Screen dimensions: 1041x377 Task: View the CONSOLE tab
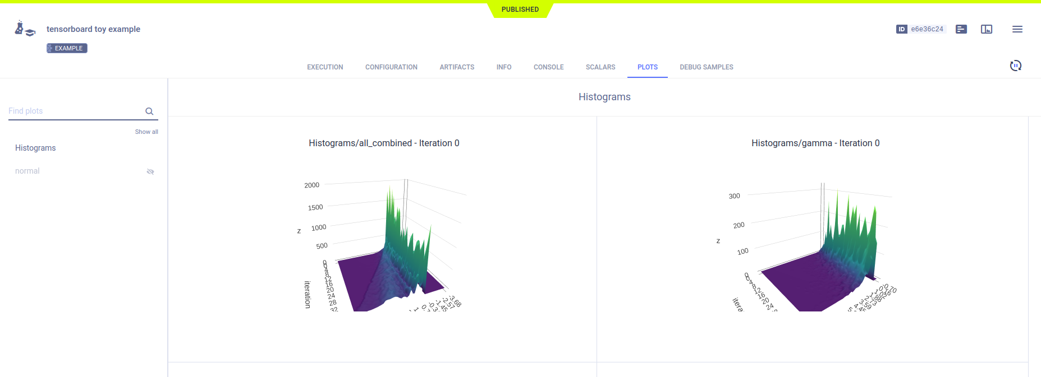click(548, 67)
